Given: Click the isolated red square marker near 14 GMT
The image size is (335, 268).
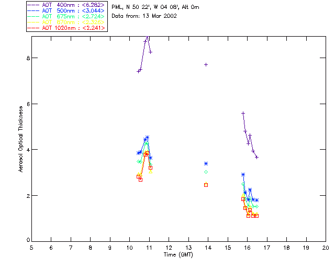Looking at the screenshot, I should pyautogui.click(x=206, y=185).
